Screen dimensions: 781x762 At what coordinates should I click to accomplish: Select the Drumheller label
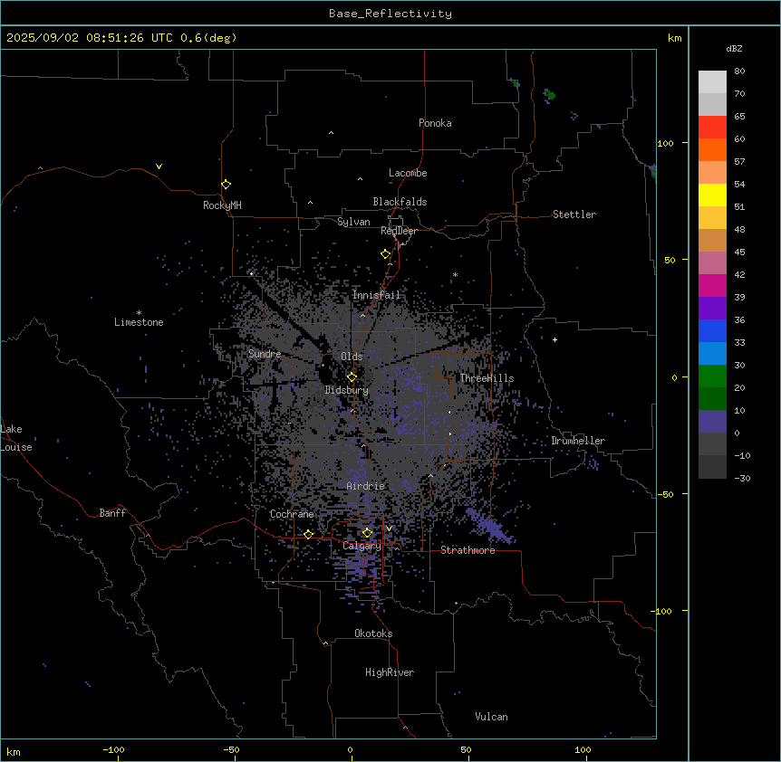[x=578, y=441]
